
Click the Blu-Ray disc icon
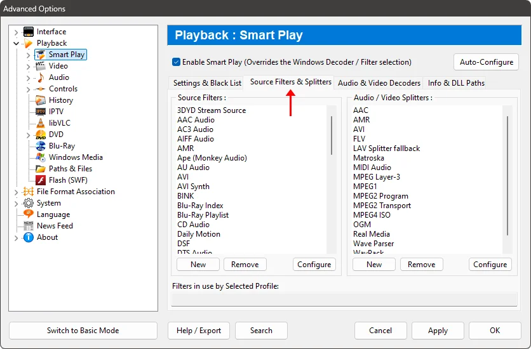tap(41, 146)
